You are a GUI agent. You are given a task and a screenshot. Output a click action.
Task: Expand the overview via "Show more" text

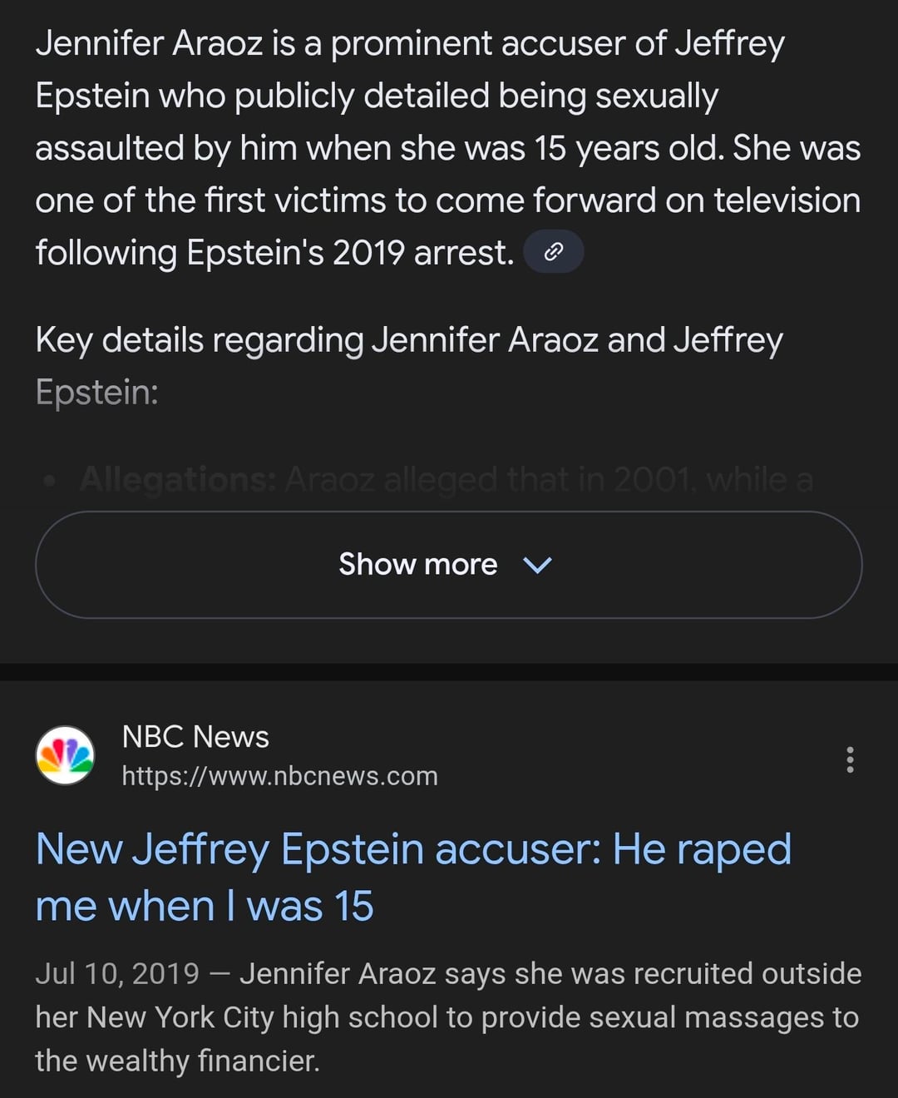(417, 565)
